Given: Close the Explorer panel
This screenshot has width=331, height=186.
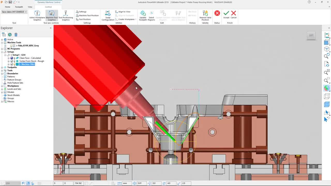Looking at the screenshot, I should click(51, 28).
